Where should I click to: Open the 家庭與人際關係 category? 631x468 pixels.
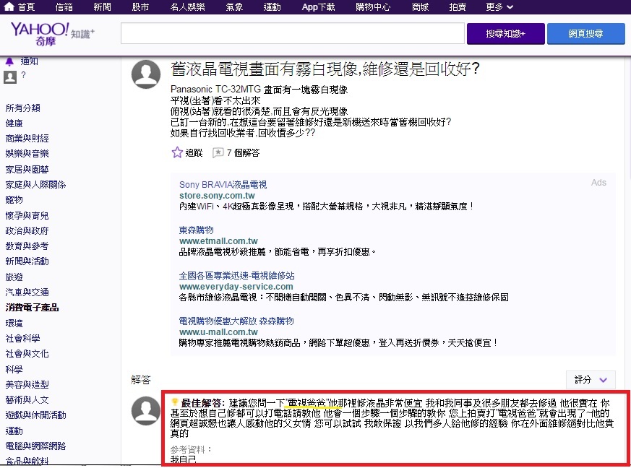pos(35,185)
